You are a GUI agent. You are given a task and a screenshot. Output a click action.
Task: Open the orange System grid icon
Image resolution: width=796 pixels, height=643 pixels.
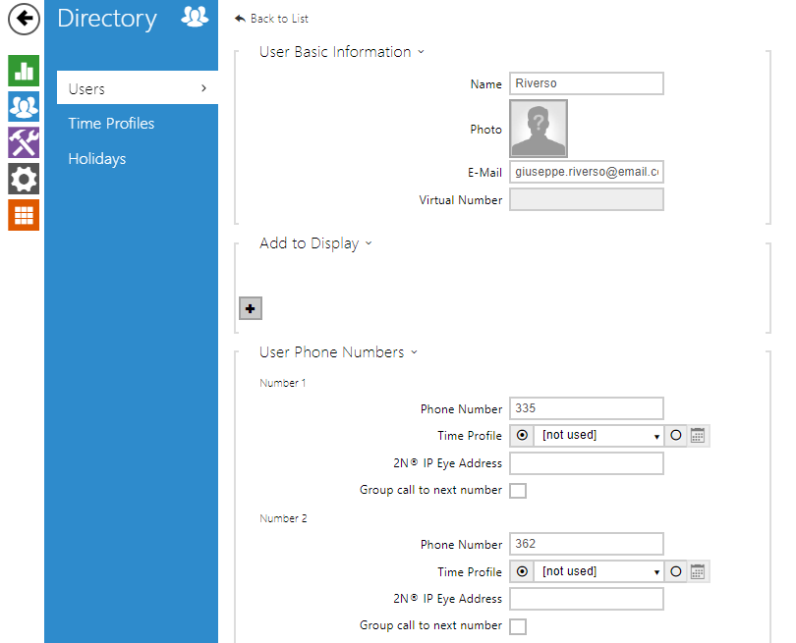[23, 215]
